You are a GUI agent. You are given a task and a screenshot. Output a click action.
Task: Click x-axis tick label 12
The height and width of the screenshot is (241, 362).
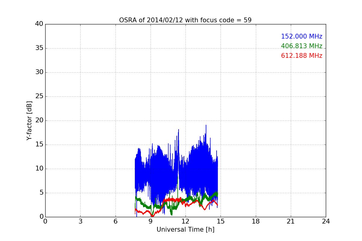[186, 221]
